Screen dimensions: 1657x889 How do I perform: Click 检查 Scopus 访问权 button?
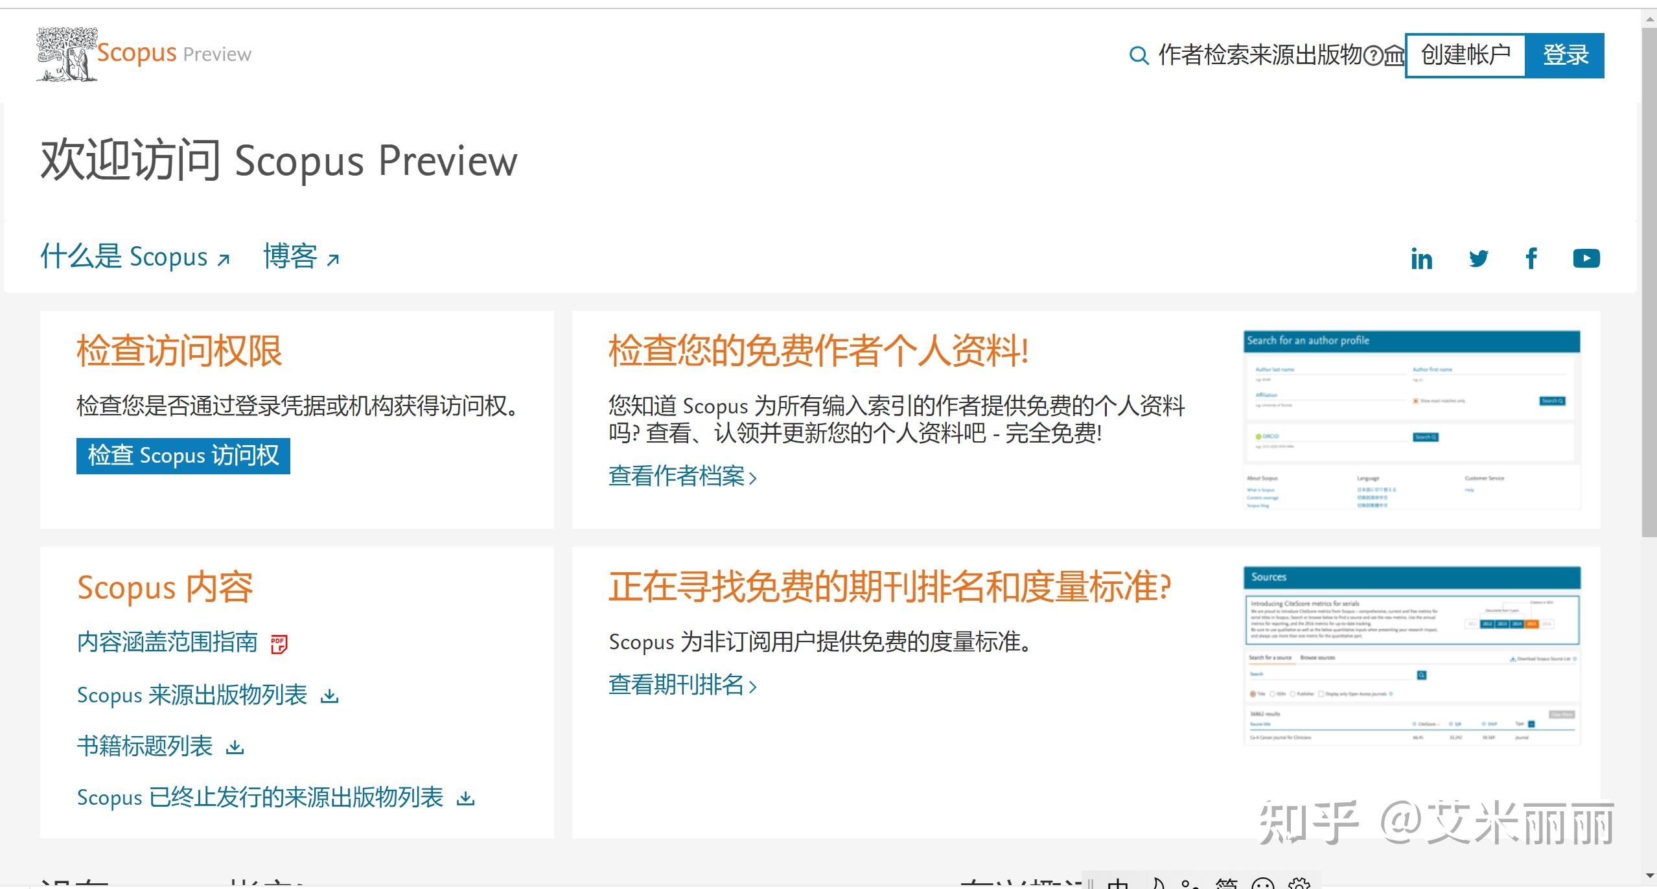183,456
